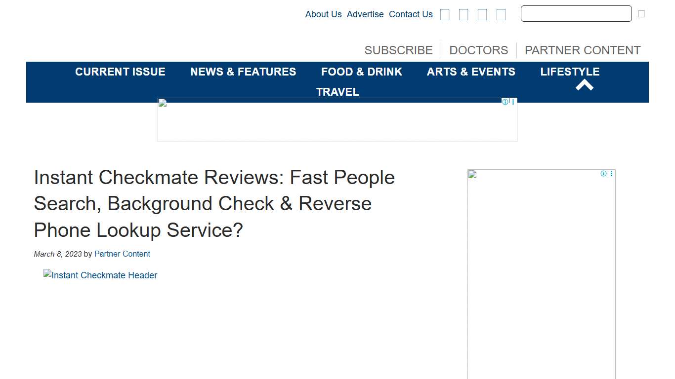Click the fourth social media icon
This screenshot has height=379, width=675.
pyautogui.click(x=501, y=14)
